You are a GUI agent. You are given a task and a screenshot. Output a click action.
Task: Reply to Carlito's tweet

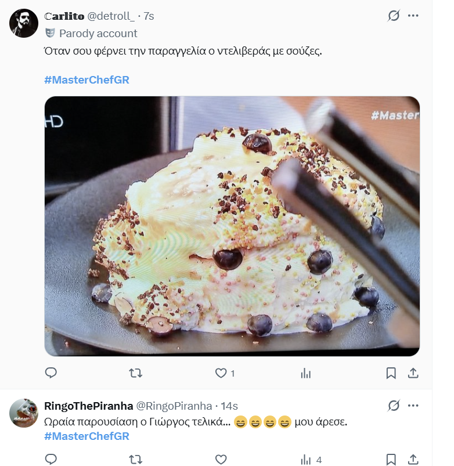[x=51, y=373]
